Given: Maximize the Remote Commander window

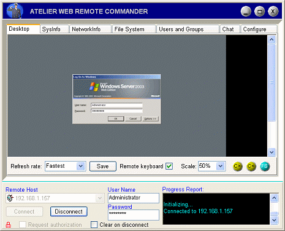Looking at the screenshot, I should pos(259,11).
